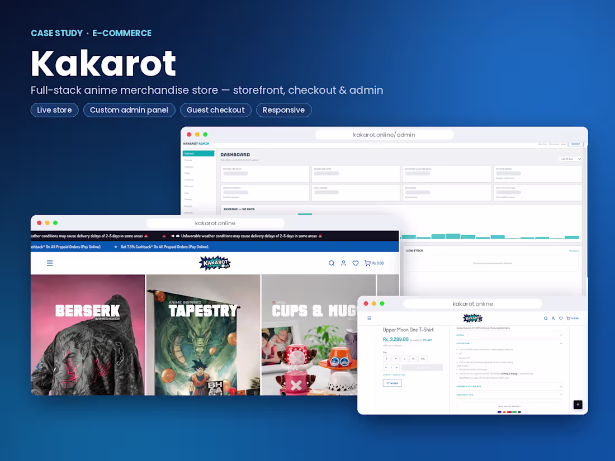Click the large Kakarot title
615x461 pixels.
(x=103, y=64)
